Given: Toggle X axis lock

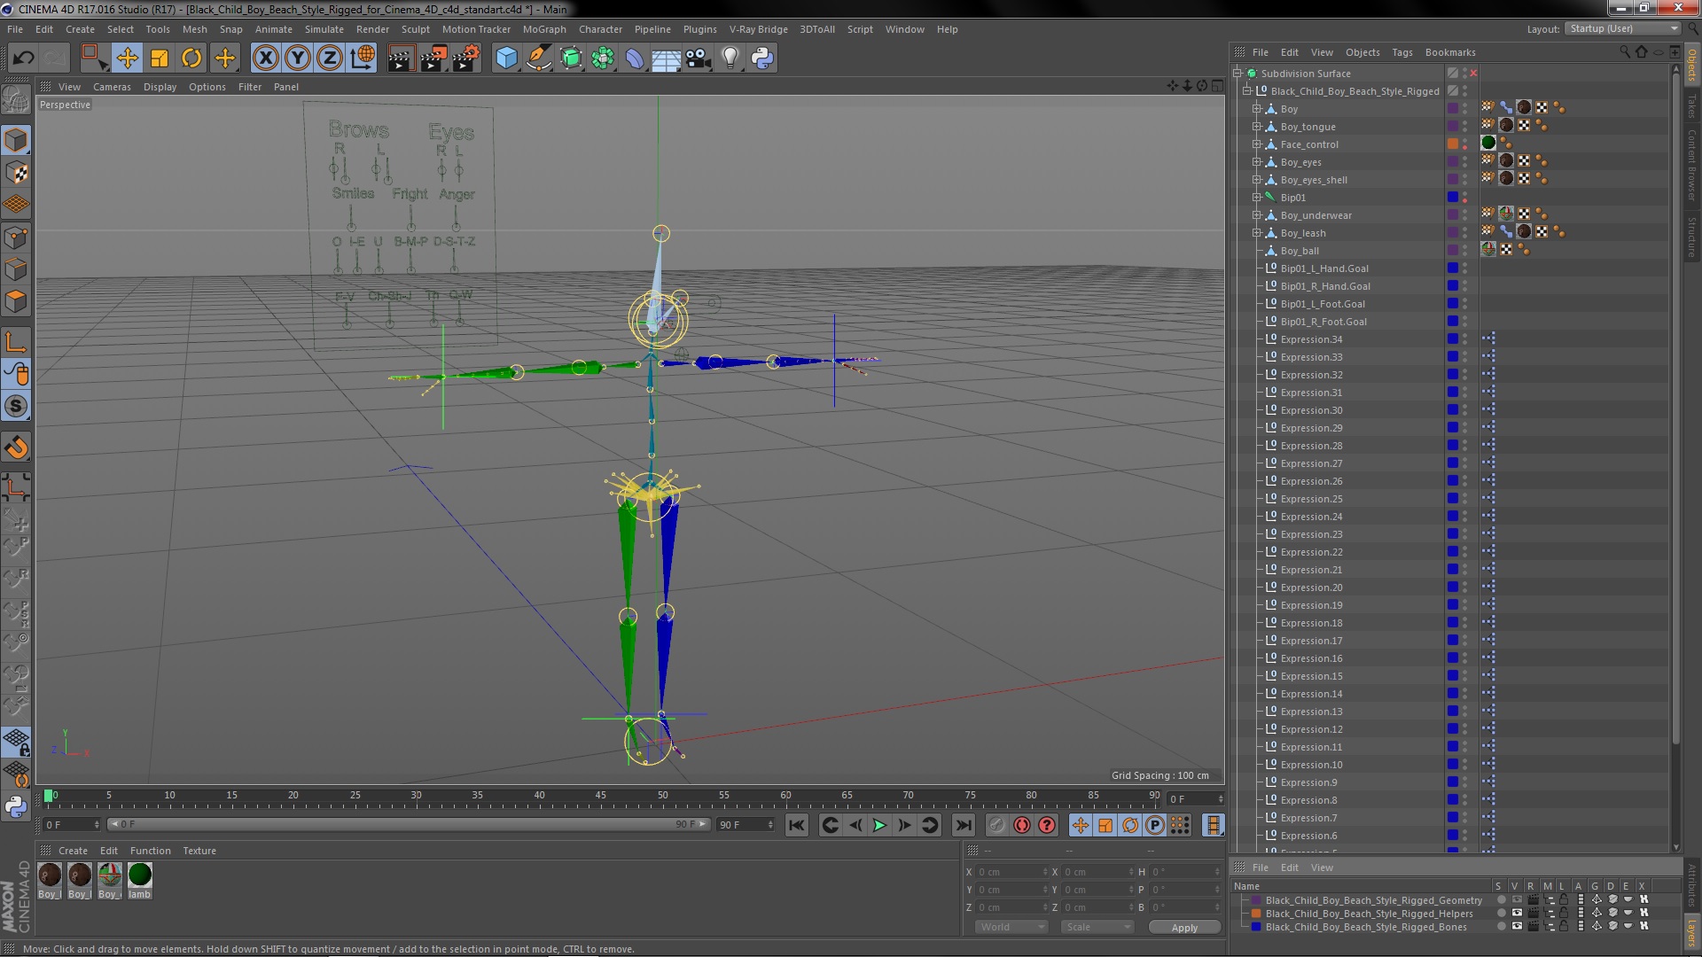Looking at the screenshot, I should tap(265, 58).
